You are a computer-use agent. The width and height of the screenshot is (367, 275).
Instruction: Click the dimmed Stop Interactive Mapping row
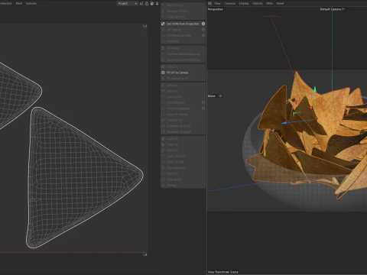[x=183, y=60]
